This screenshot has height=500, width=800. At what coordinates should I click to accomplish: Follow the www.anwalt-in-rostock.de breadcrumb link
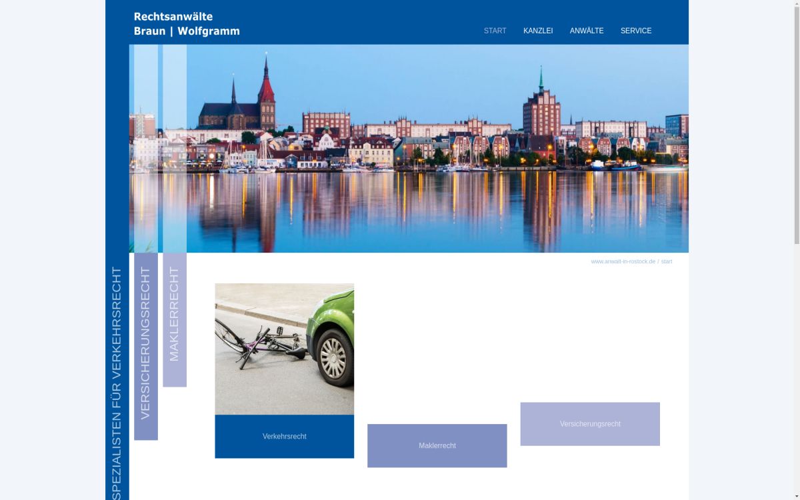[622, 261]
